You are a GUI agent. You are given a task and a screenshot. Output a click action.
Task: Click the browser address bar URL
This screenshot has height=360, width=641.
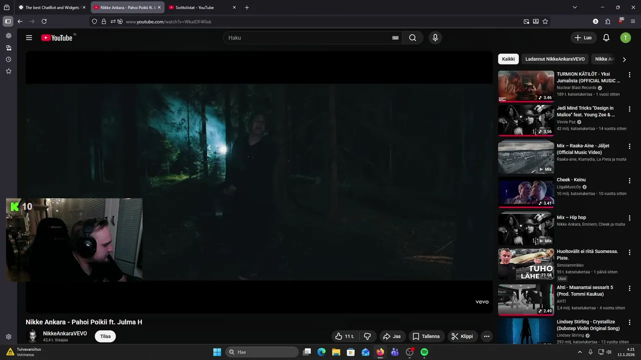pyautogui.click(x=168, y=21)
